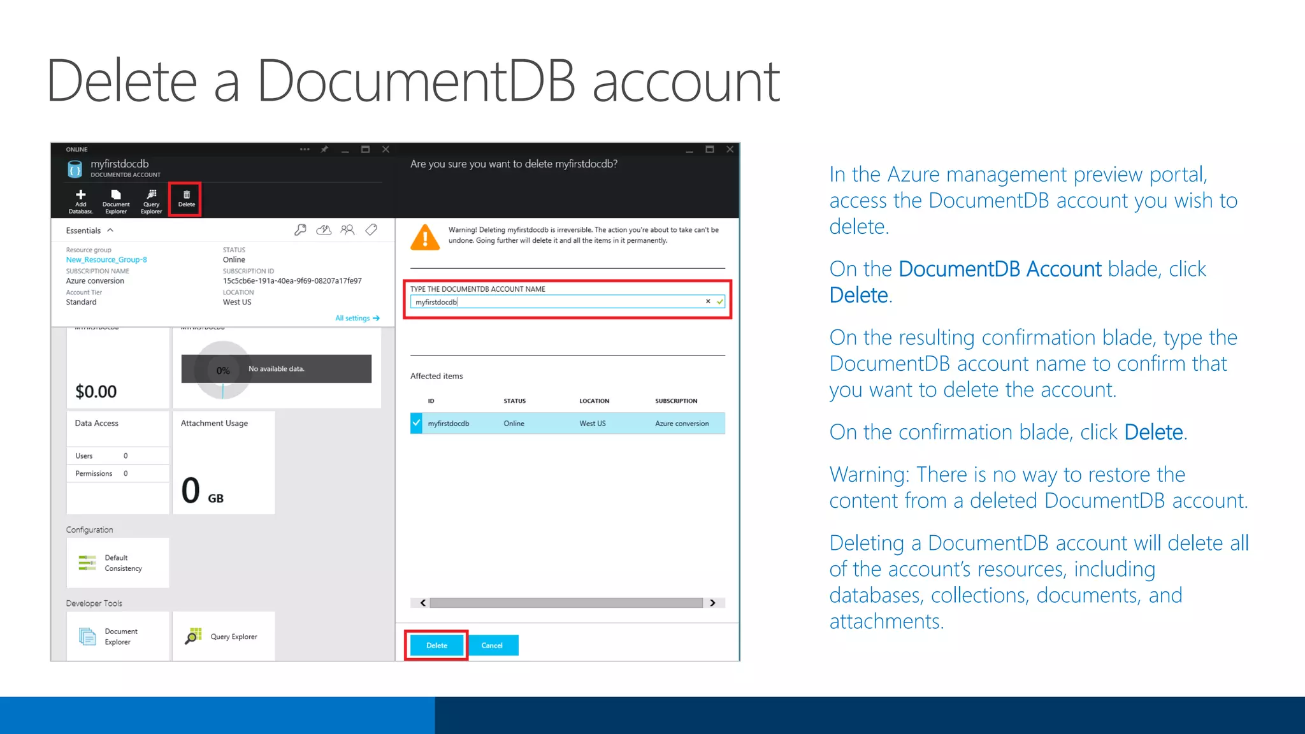Screen dimensions: 1305x734
Task: Pin the myfirstdocdb blade with pin icon
Action: 324,149
